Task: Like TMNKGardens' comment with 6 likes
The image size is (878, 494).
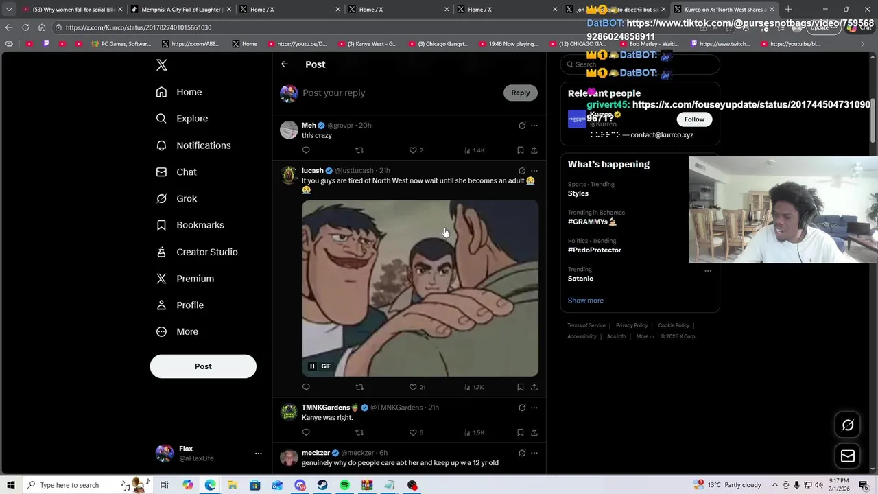Action: tap(416, 432)
